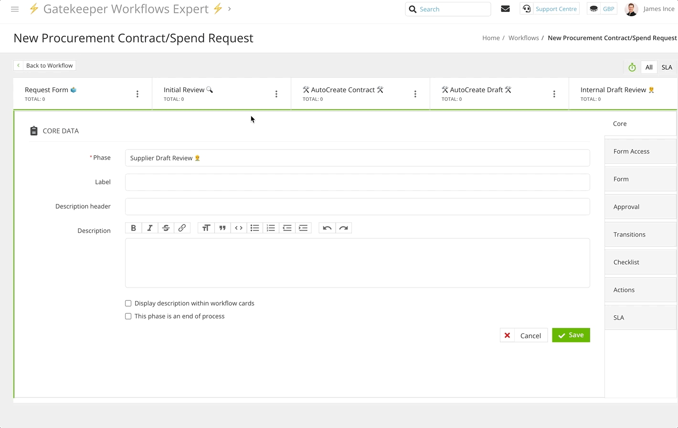Toggle strikethrough formatting in description editor
The image size is (678, 428).
166,228
